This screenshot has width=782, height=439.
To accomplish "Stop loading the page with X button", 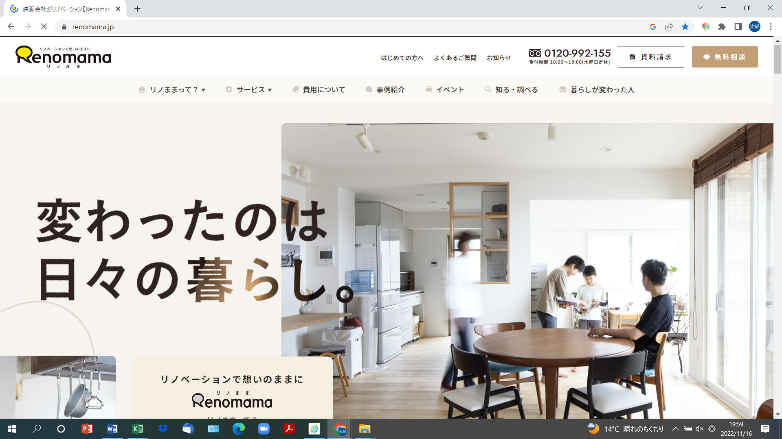I will coord(44,27).
